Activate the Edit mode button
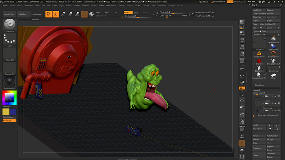 [x=48, y=14]
